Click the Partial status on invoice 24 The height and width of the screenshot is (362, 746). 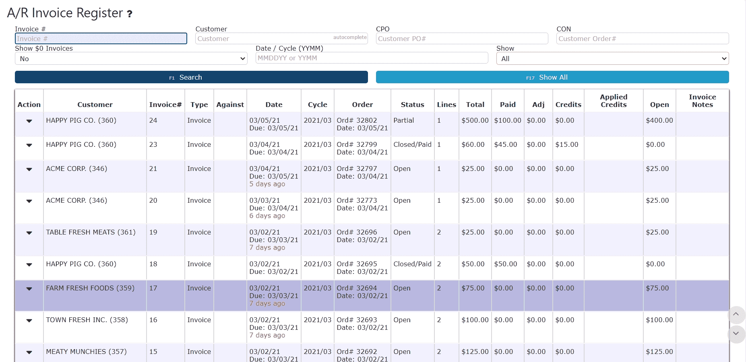coord(403,120)
